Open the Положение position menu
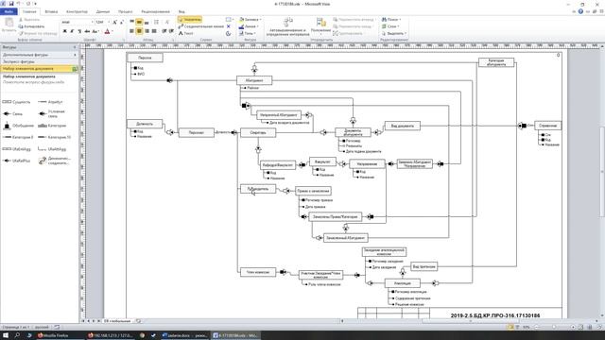 pyautogui.click(x=320, y=25)
